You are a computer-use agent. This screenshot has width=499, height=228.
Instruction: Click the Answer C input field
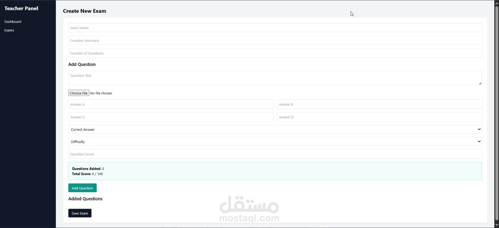point(171,117)
